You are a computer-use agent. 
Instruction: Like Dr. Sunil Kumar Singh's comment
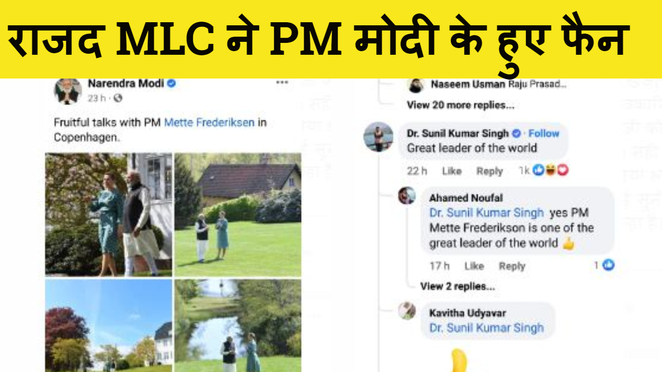pyautogui.click(x=452, y=171)
